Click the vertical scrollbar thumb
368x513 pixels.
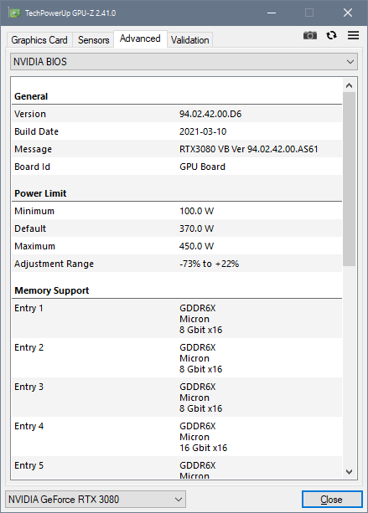pos(349,179)
